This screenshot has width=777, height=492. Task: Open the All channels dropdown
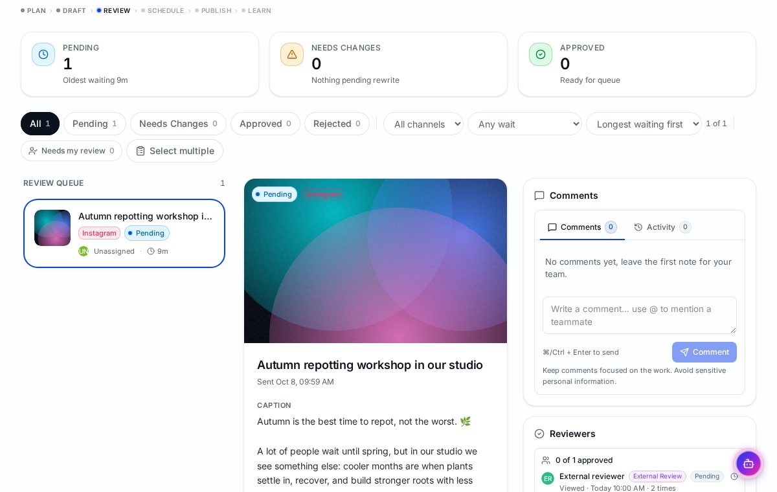423,124
